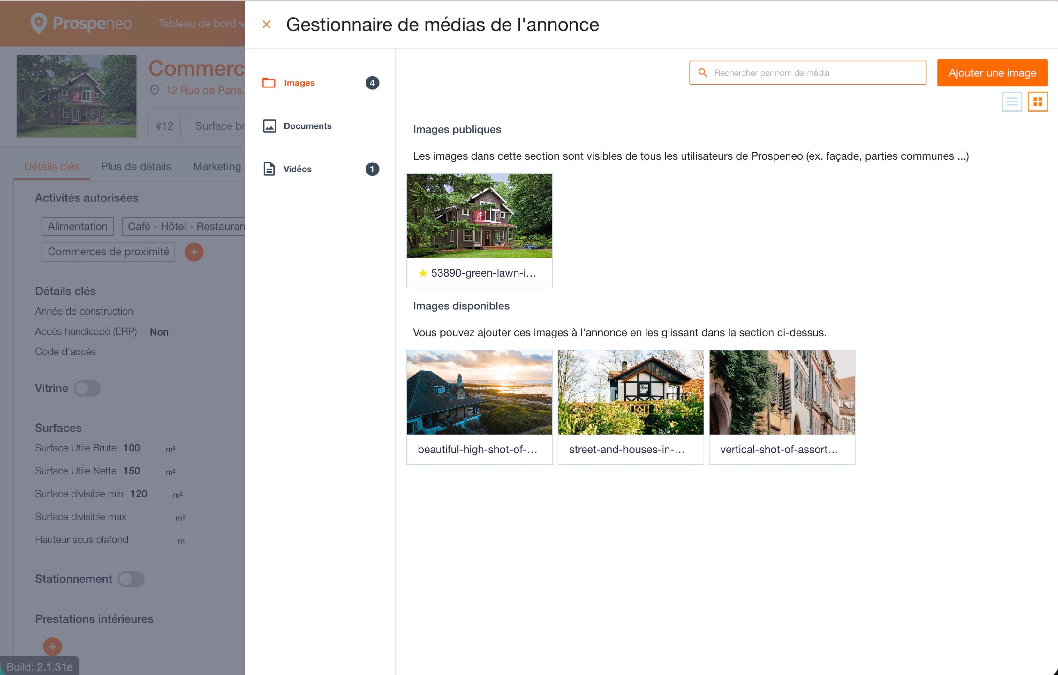
Task: Select the Vidéos menu label
Action: (297, 169)
